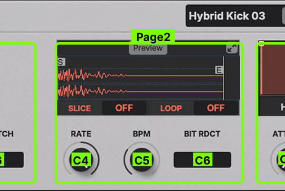This screenshot has height=191, width=285.
Task: Click the upper waveform channel display
Action: (x=140, y=75)
